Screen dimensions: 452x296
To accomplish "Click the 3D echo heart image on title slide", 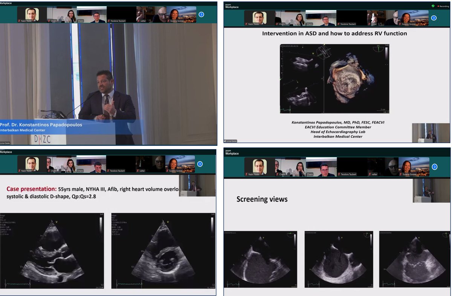I will (x=334, y=79).
